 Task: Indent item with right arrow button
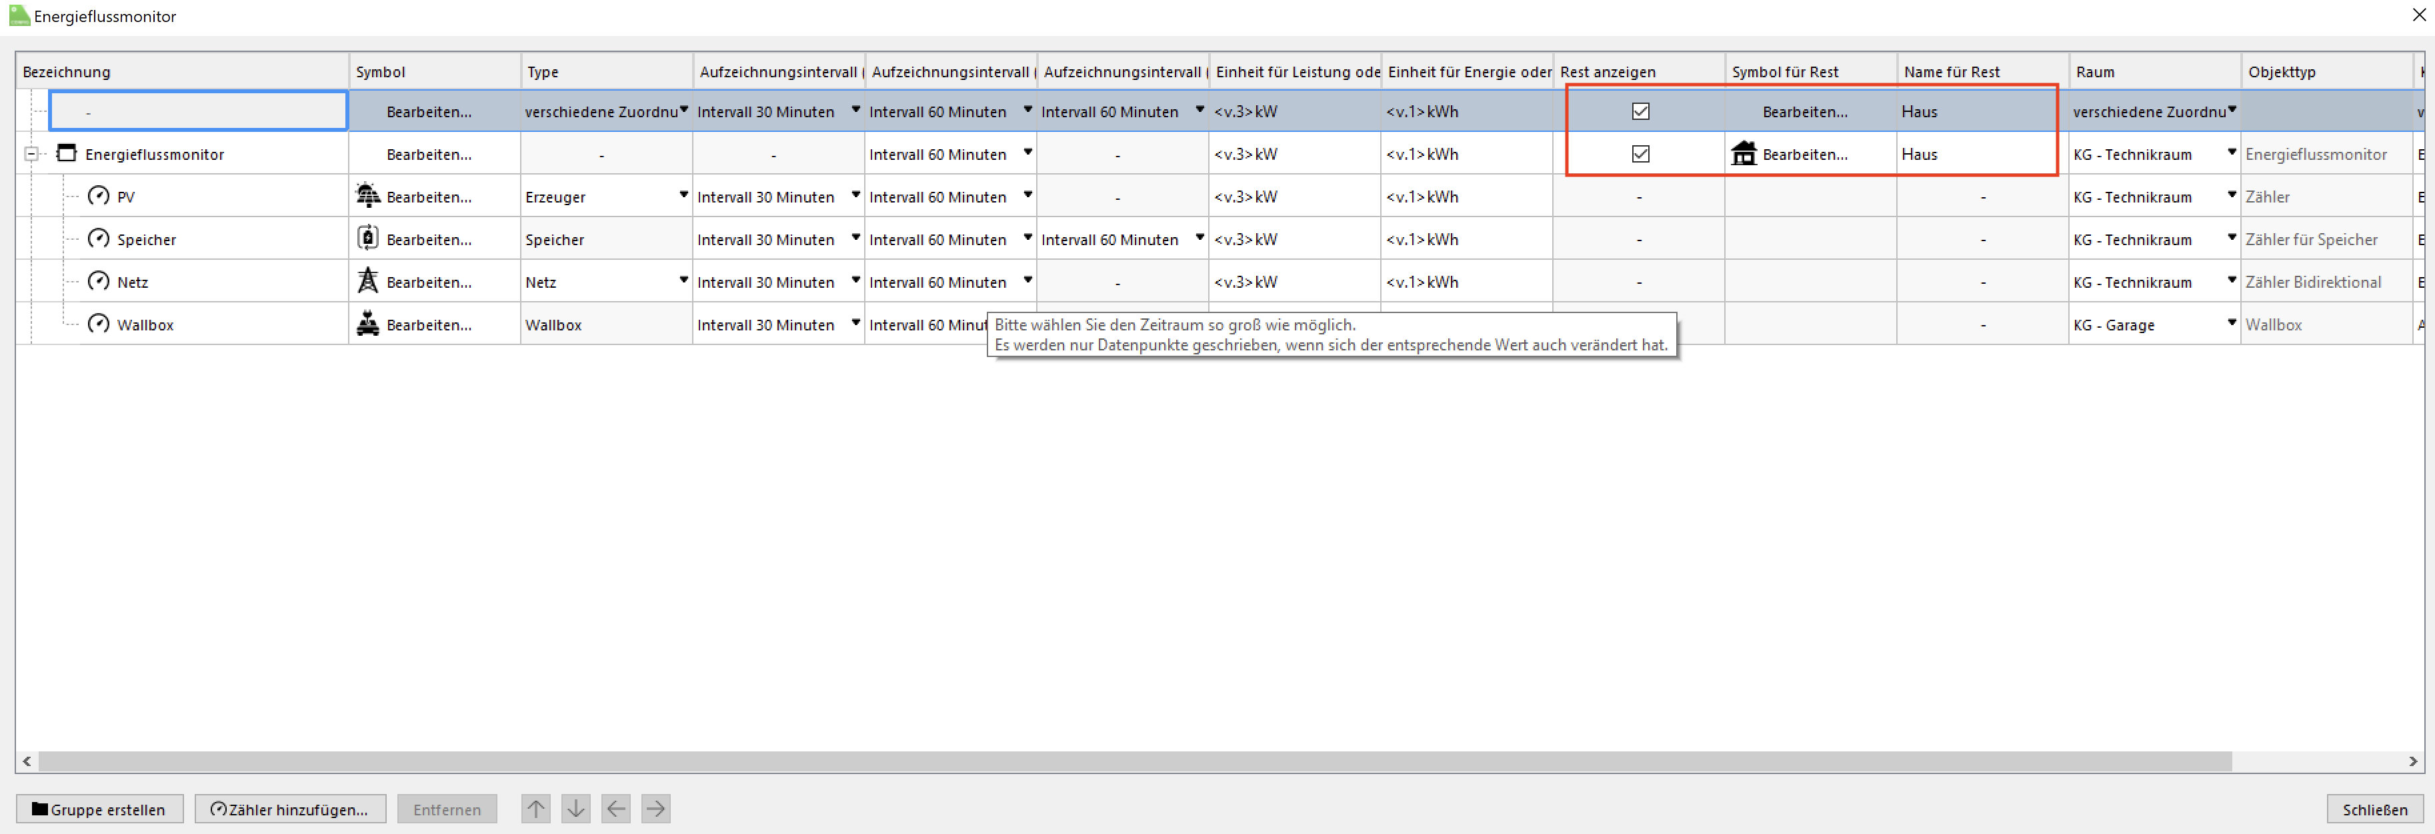(x=655, y=809)
